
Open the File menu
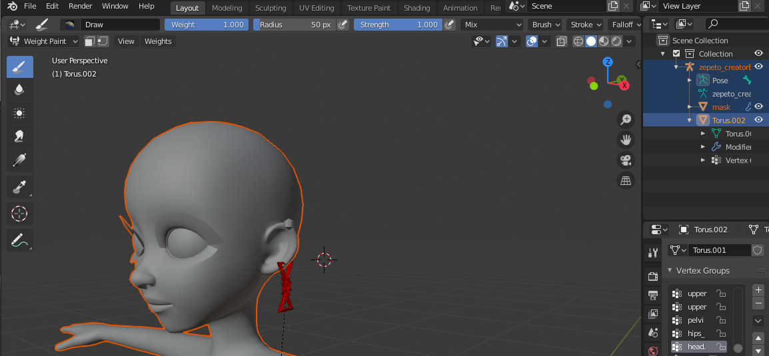coord(30,7)
